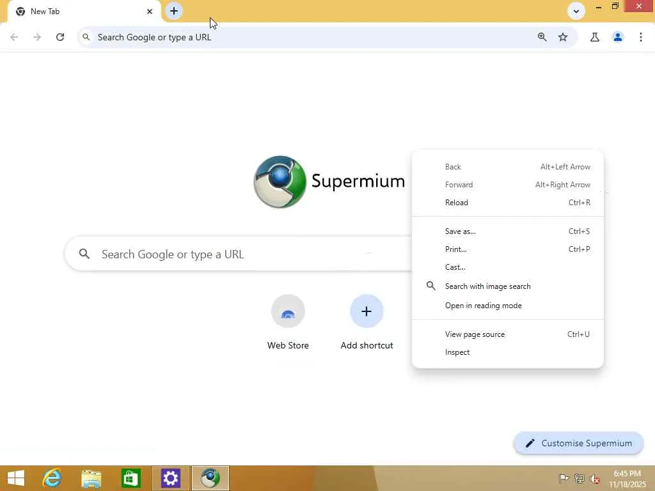Click Customise Supermium button
The height and width of the screenshot is (491, 655).
point(578,443)
